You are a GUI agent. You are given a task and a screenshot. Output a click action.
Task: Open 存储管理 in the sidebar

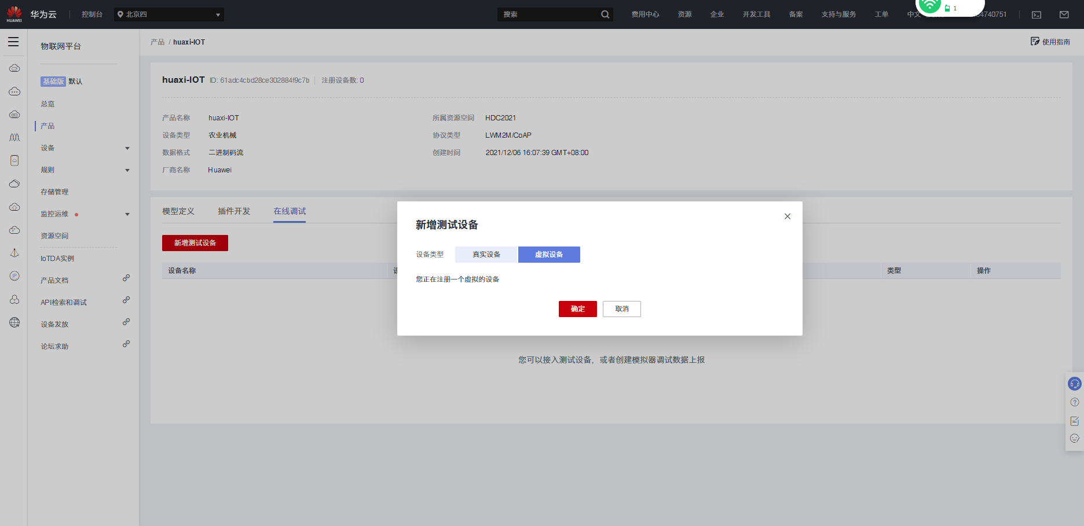54,192
